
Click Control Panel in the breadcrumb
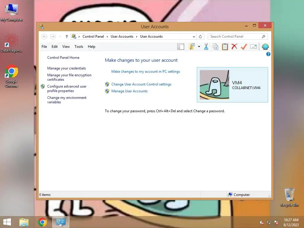click(93, 37)
